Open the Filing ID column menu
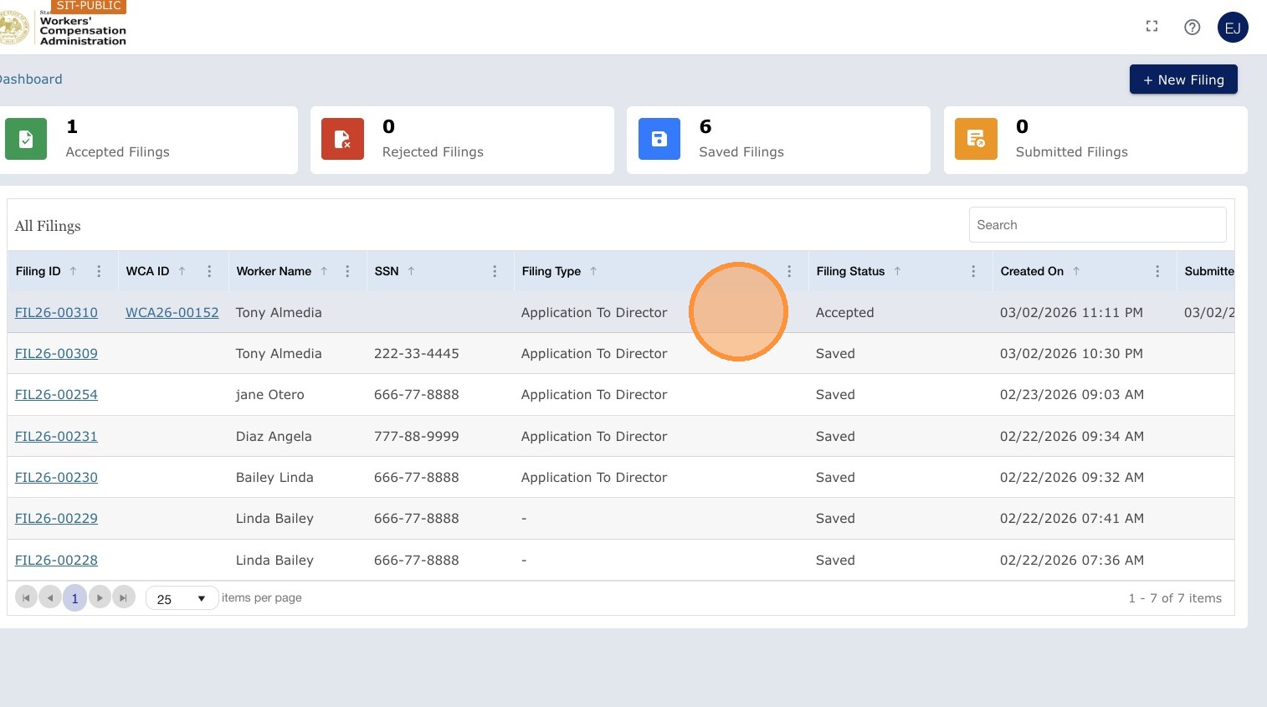The image size is (1267, 707). pyautogui.click(x=99, y=271)
